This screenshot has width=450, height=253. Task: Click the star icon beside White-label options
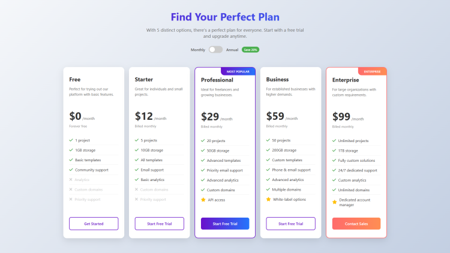tap(268, 199)
